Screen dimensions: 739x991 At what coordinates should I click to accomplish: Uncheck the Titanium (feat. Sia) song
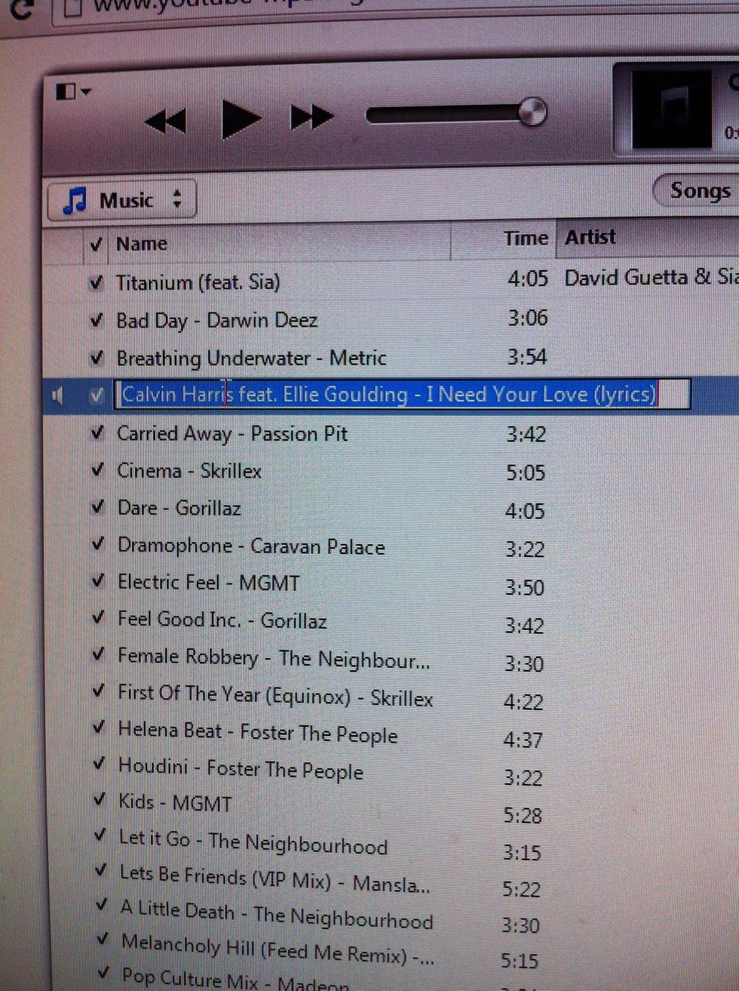(96, 283)
